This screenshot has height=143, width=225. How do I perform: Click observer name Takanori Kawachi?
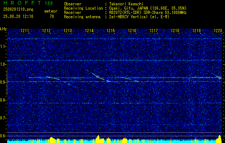click(x=126, y=4)
